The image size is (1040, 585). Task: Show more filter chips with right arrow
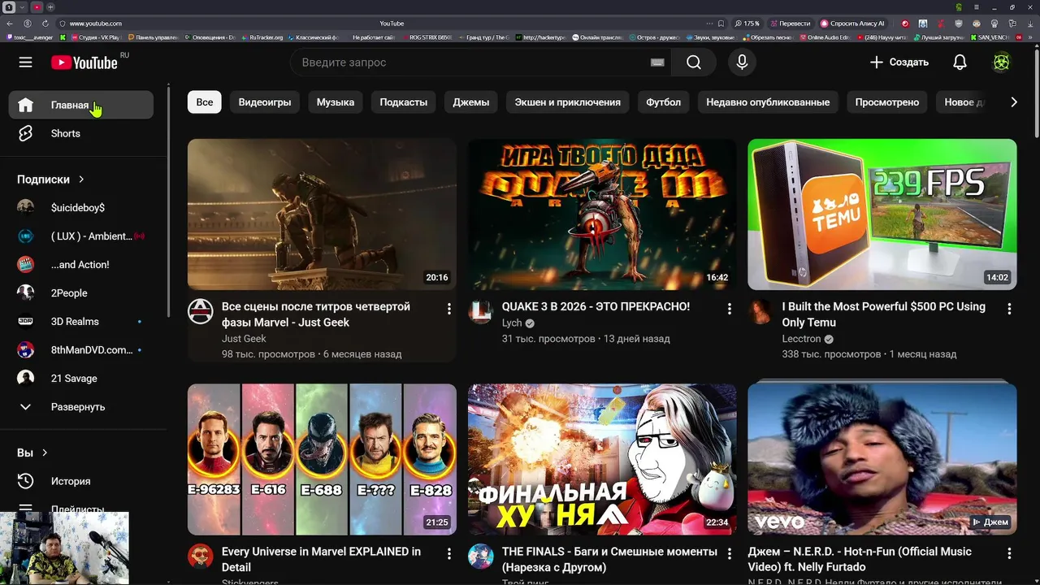(x=1013, y=102)
